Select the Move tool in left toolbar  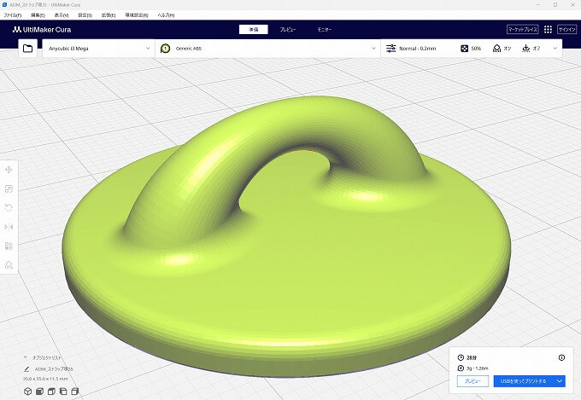(x=9, y=171)
